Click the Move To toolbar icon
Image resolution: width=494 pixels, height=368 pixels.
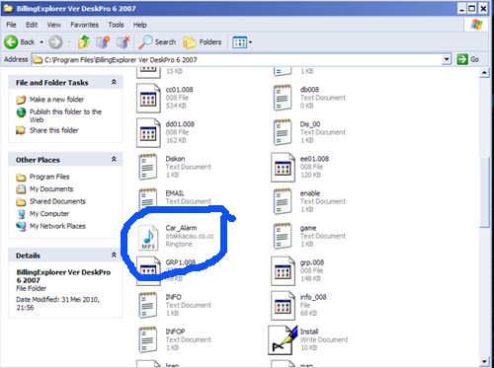tap(103, 42)
